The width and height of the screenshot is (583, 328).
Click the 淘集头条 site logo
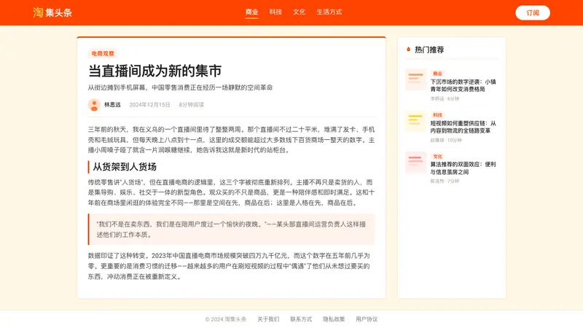(52, 12)
